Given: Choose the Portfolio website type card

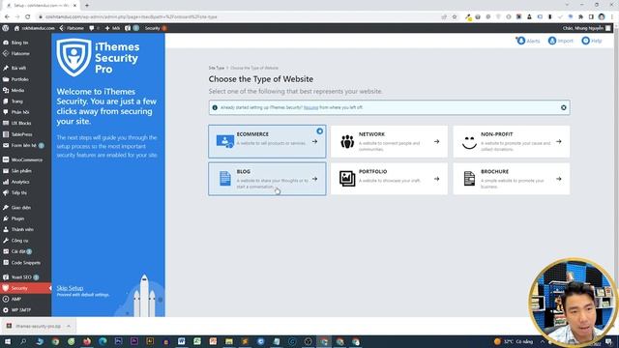Looking at the screenshot, I should 389,179.
